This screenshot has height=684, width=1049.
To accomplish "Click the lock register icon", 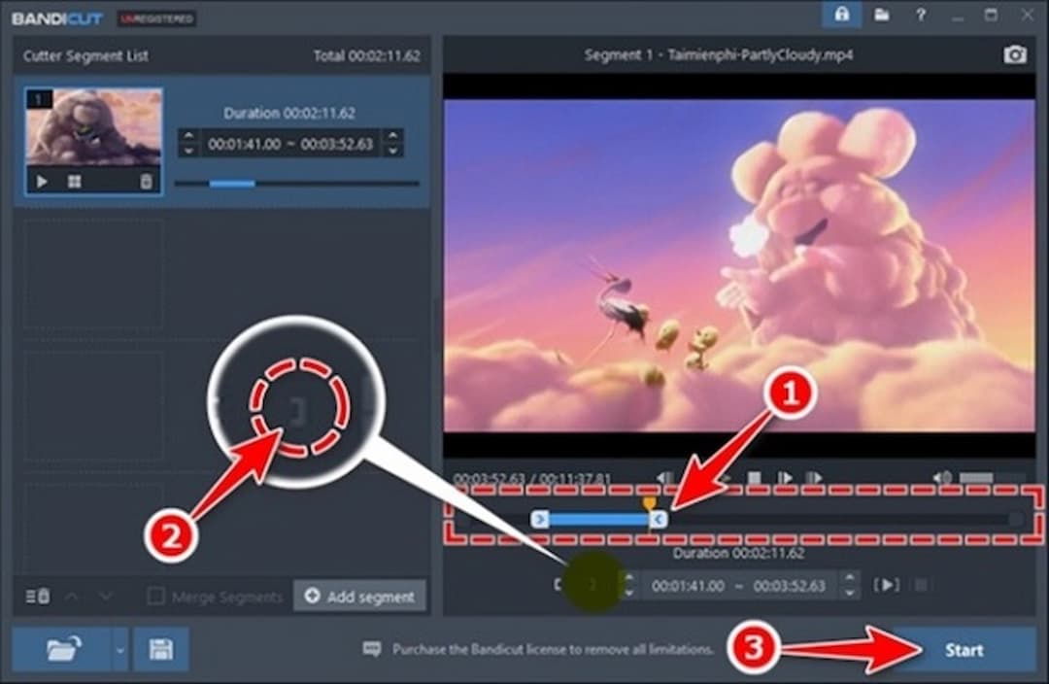I will (841, 14).
